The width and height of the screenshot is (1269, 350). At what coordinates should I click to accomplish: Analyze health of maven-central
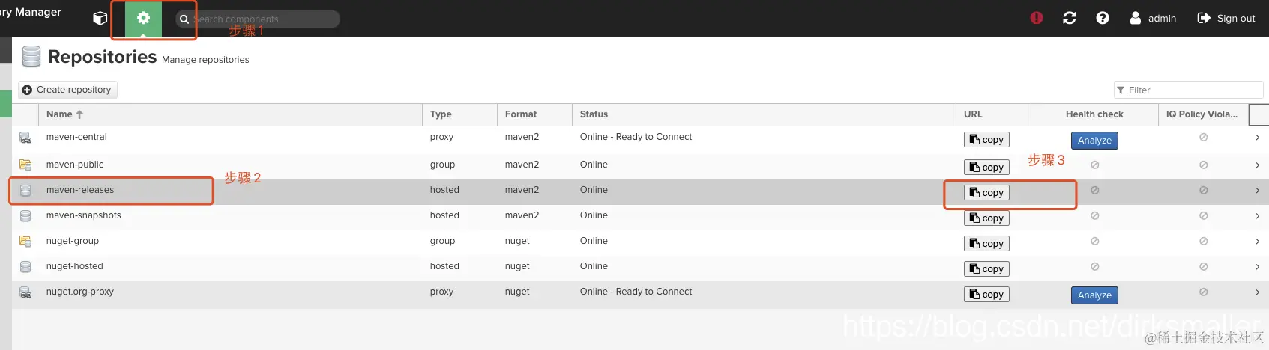[1094, 141]
